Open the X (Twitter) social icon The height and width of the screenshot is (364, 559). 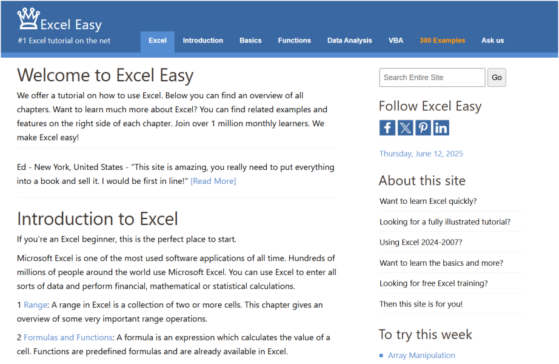pos(406,128)
